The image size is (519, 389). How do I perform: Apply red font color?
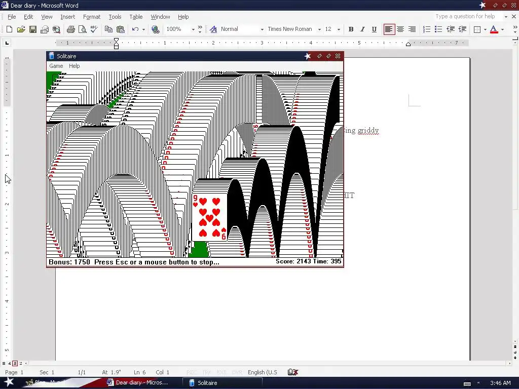494,29
